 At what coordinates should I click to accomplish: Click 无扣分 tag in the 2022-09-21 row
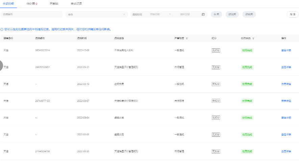tap(216, 67)
